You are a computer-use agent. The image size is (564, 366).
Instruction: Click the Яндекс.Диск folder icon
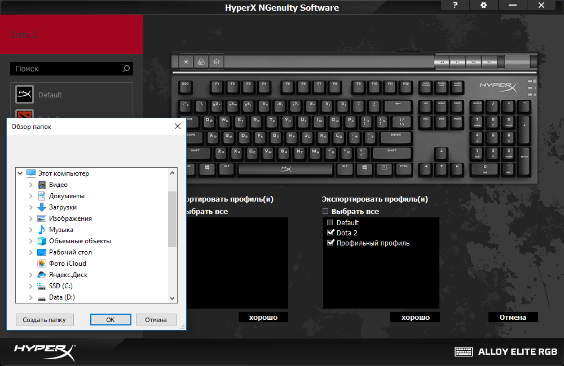42,275
